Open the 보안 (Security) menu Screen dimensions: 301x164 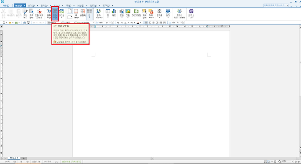pyautogui.click(x=81, y=5)
